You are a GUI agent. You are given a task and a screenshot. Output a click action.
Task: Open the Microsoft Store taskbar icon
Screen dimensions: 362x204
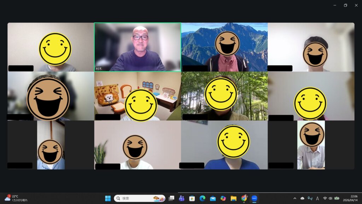[x=192, y=198]
